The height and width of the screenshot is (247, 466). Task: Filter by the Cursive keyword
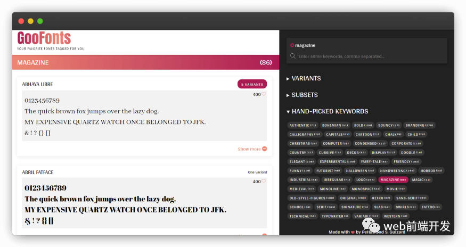click(x=330, y=152)
